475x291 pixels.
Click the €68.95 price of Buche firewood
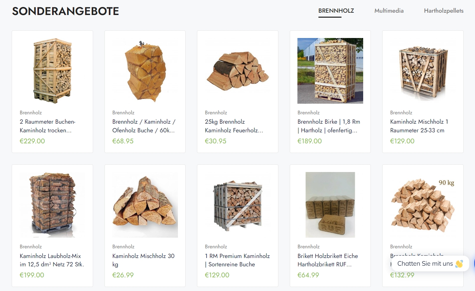[123, 141]
